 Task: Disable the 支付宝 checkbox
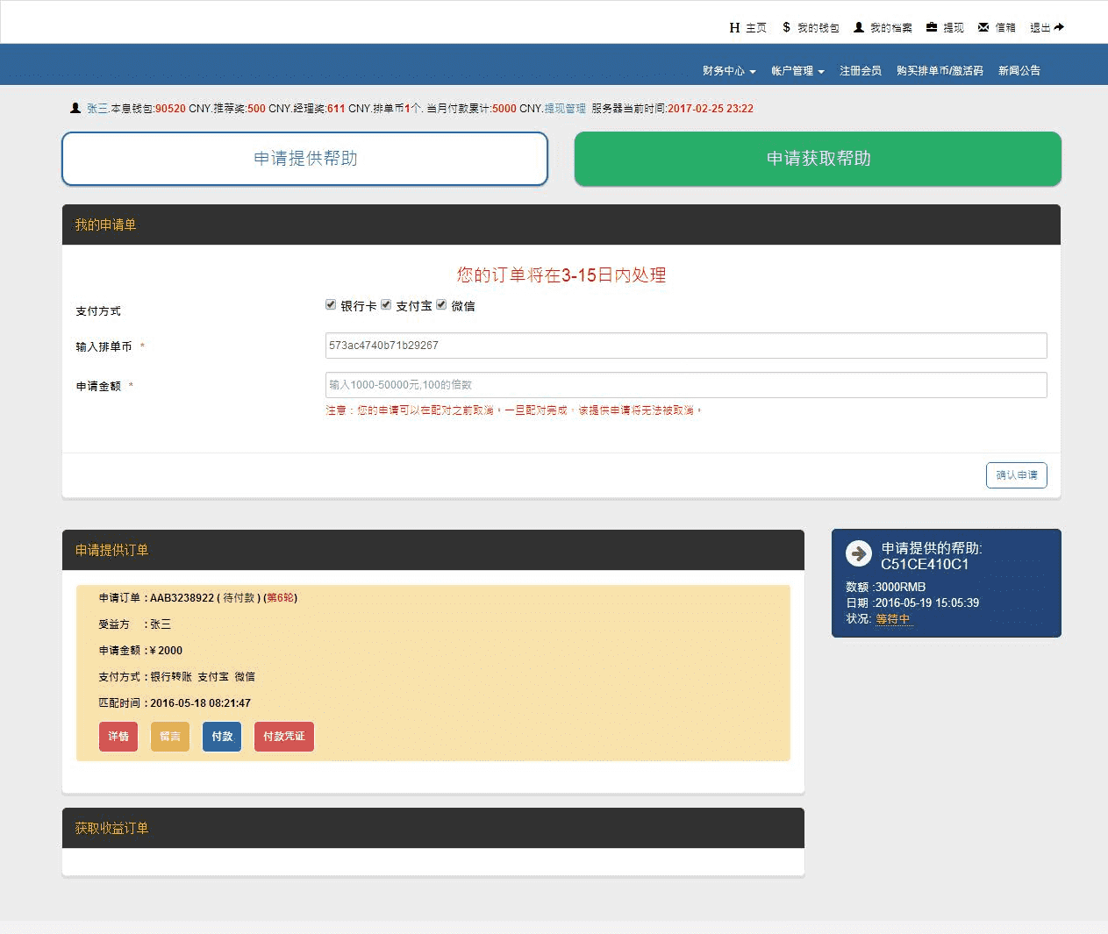point(386,304)
